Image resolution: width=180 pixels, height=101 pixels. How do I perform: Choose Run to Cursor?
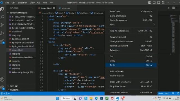[x=131, y=76]
